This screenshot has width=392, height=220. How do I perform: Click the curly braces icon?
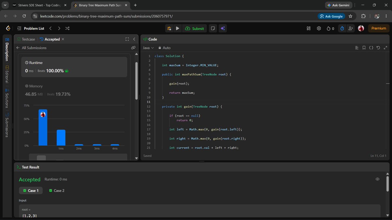coord(371,48)
